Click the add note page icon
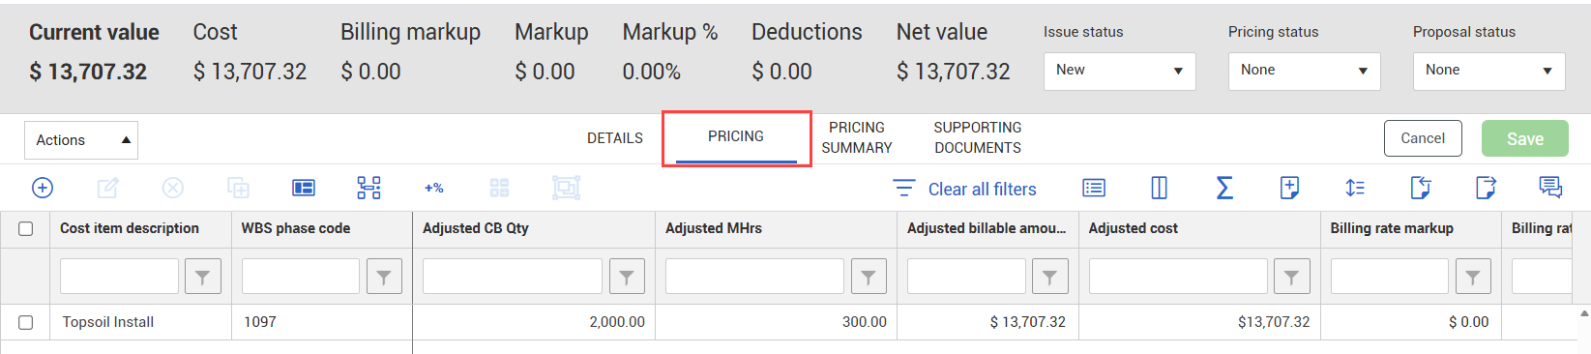The width and height of the screenshot is (1591, 354). pos(1289,188)
